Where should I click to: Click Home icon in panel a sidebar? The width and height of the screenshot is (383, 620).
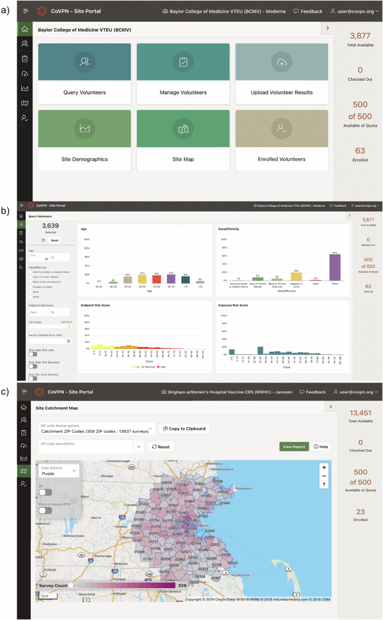point(25,29)
